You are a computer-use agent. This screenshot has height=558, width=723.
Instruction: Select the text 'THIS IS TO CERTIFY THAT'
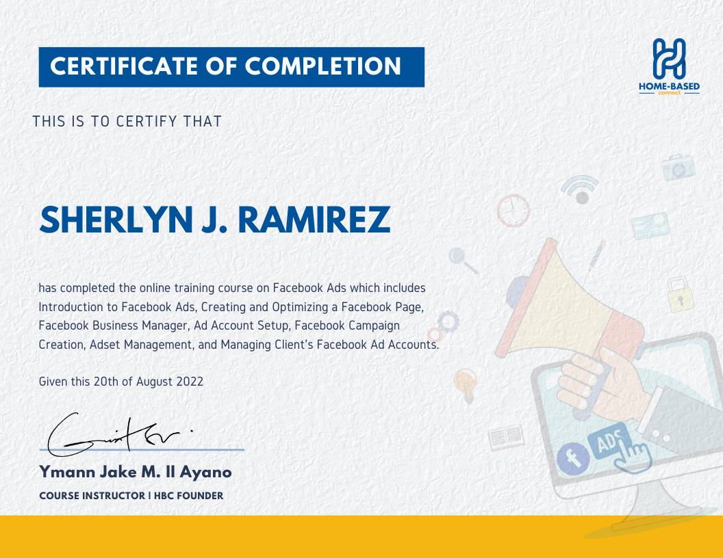tap(127, 122)
